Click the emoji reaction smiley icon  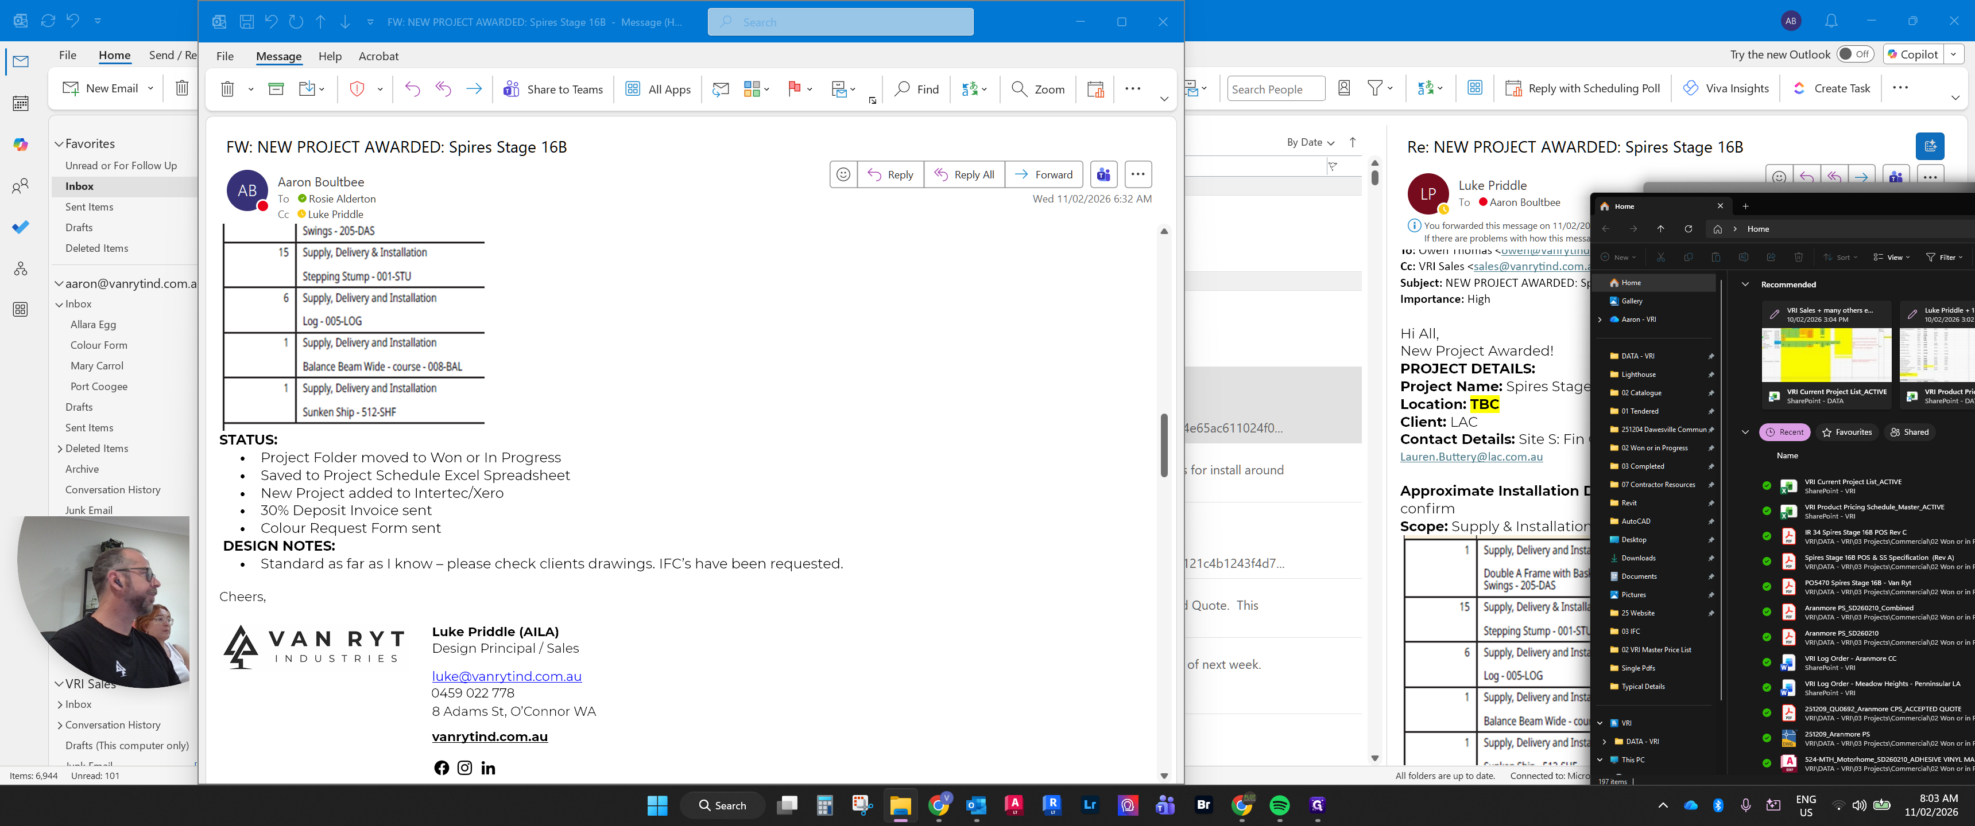click(843, 175)
